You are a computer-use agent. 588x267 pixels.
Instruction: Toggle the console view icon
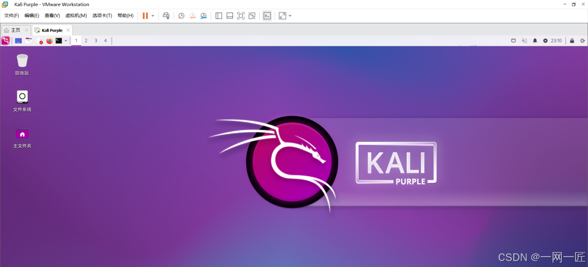267,16
